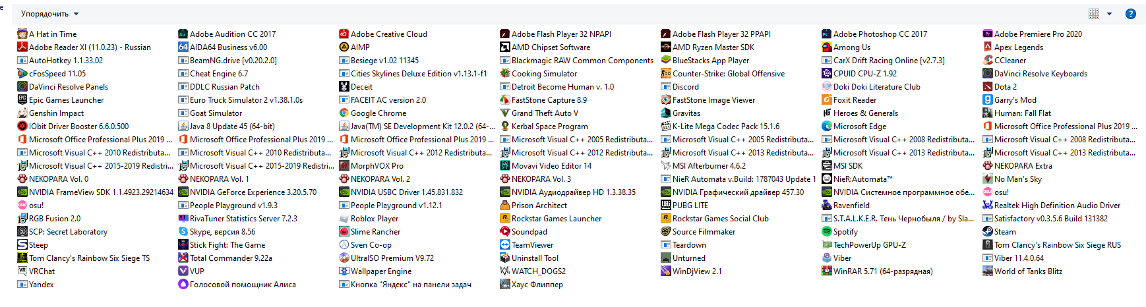The width and height of the screenshot is (1146, 307).
Task: Select WATCH_DOGS2 entry
Action: (533, 271)
